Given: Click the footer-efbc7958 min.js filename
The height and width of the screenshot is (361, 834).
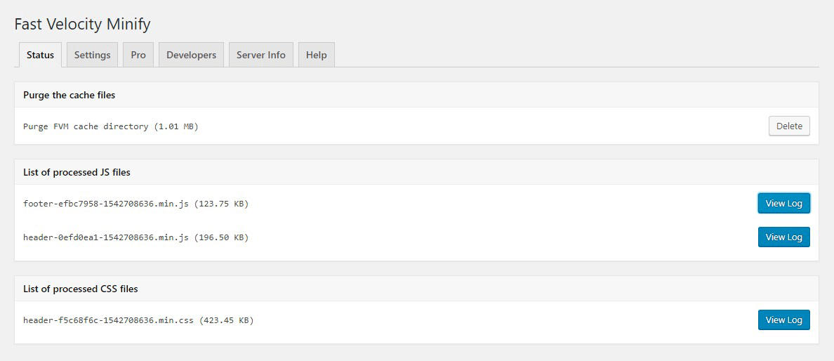Looking at the screenshot, I should tap(105, 204).
